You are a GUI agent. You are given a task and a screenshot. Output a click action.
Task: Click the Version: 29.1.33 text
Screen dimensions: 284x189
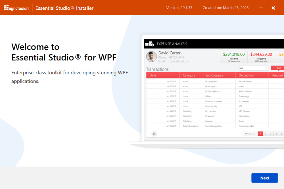pos(179,8)
